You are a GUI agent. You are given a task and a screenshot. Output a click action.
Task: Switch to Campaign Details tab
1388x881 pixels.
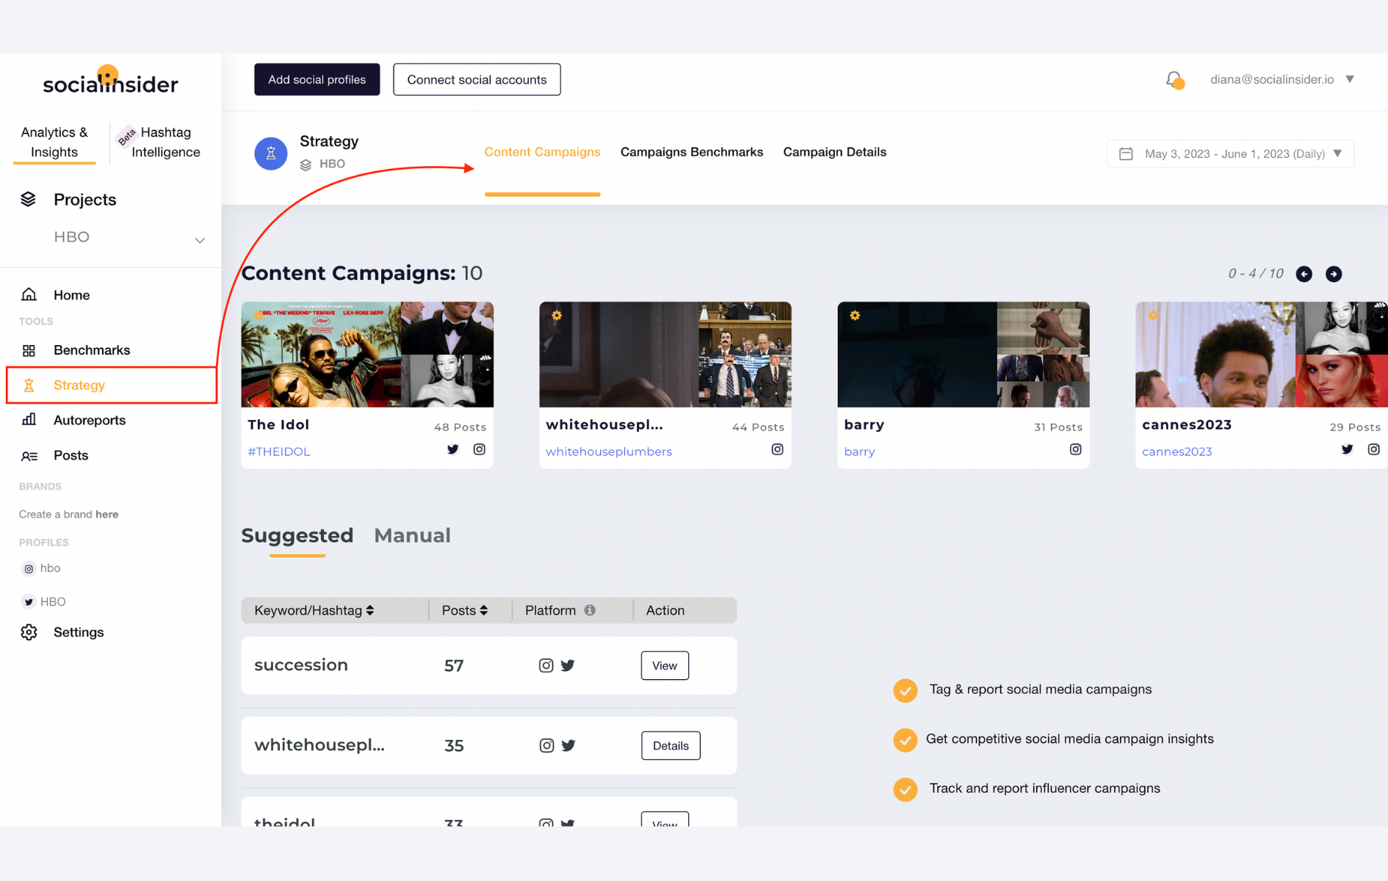point(834,152)
